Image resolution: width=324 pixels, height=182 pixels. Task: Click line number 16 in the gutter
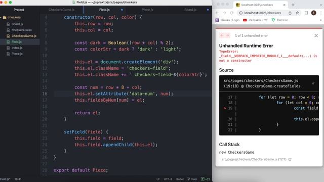(x=45, y=94)
